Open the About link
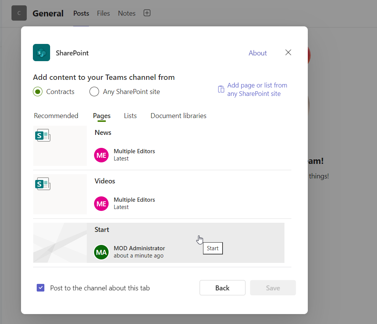 (257, 53)
